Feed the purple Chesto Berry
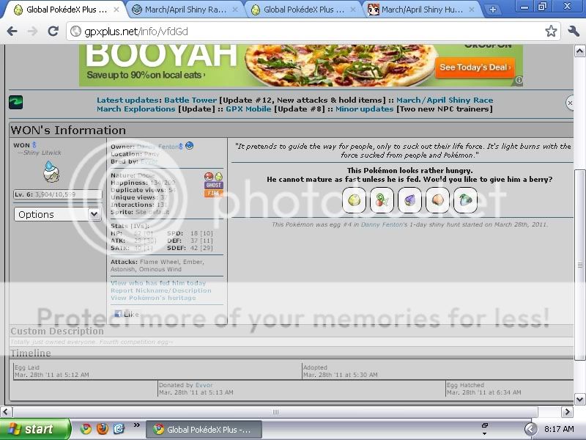This screenshot has width=586, height=440. (409, 199)
